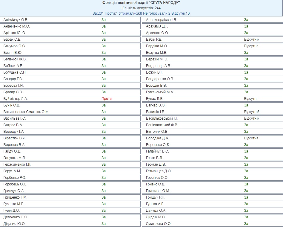The image size is (283, 227).
Task: Select the text "Кількість депутатів: 244"
Action: [141, 8]
